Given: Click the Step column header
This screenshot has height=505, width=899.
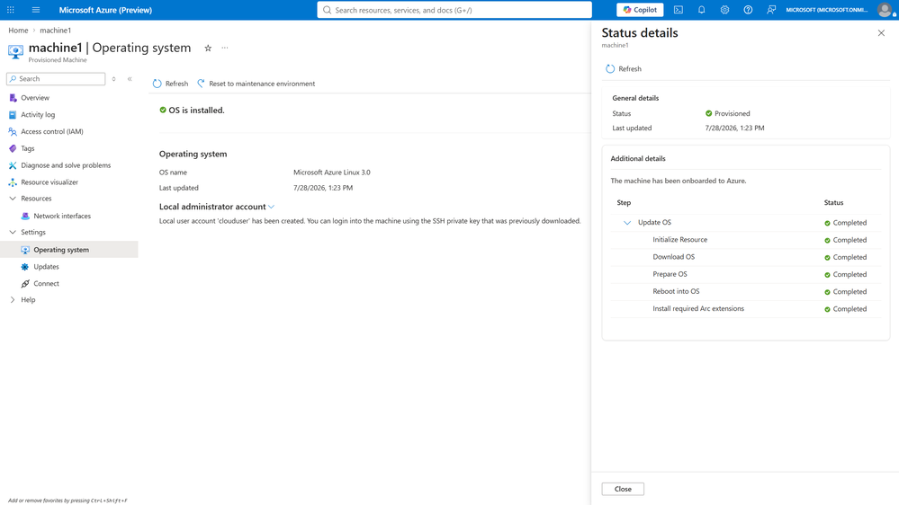Looking at the screenshot, I should pos(624,203).
